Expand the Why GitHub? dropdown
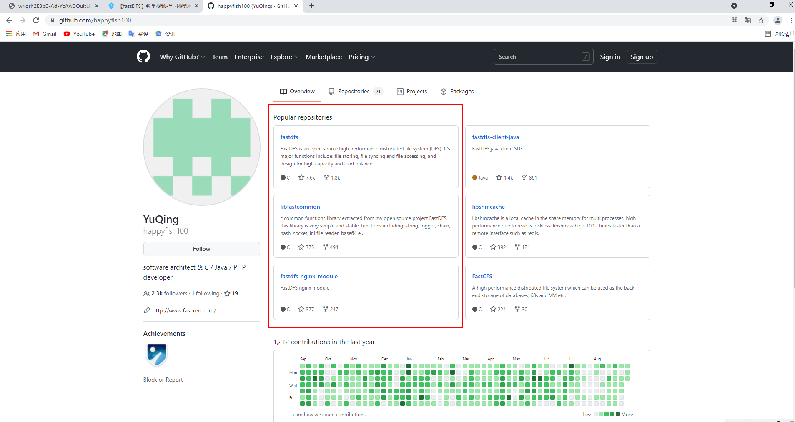Viewport: 795px width, 422px height. (x=182, y=57)
